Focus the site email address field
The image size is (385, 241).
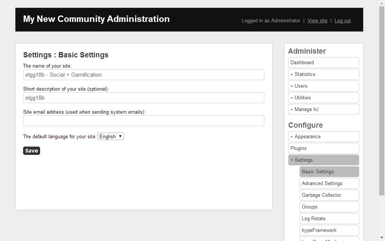click(143, 121)
